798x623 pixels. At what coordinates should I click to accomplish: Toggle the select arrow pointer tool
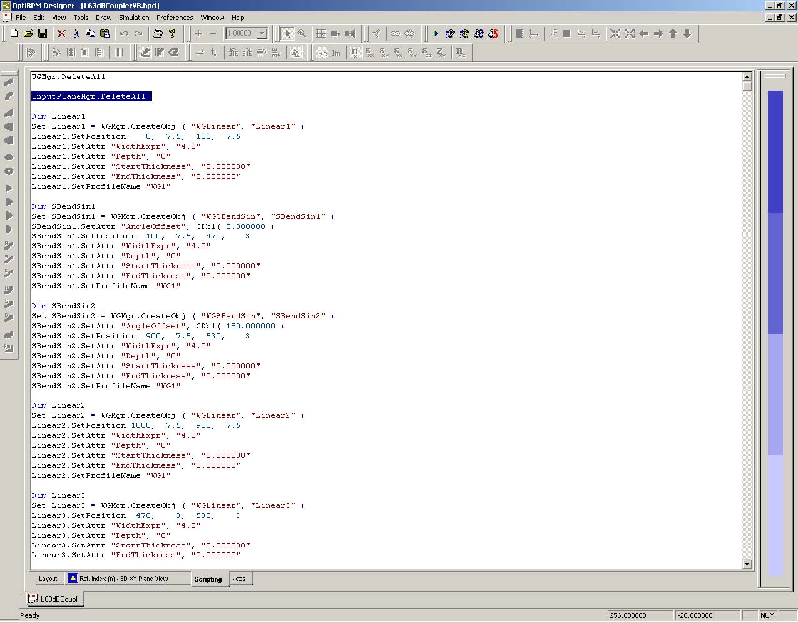(x=287, y=34)
